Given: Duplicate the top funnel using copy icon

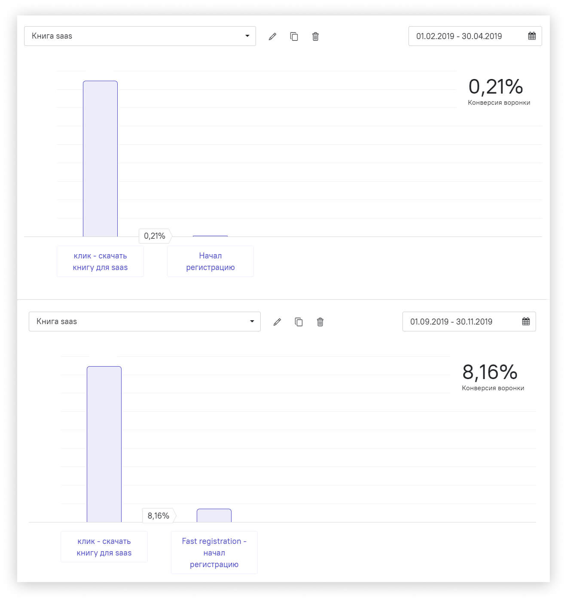Looking at the screenshot, I should pos(294,36).
